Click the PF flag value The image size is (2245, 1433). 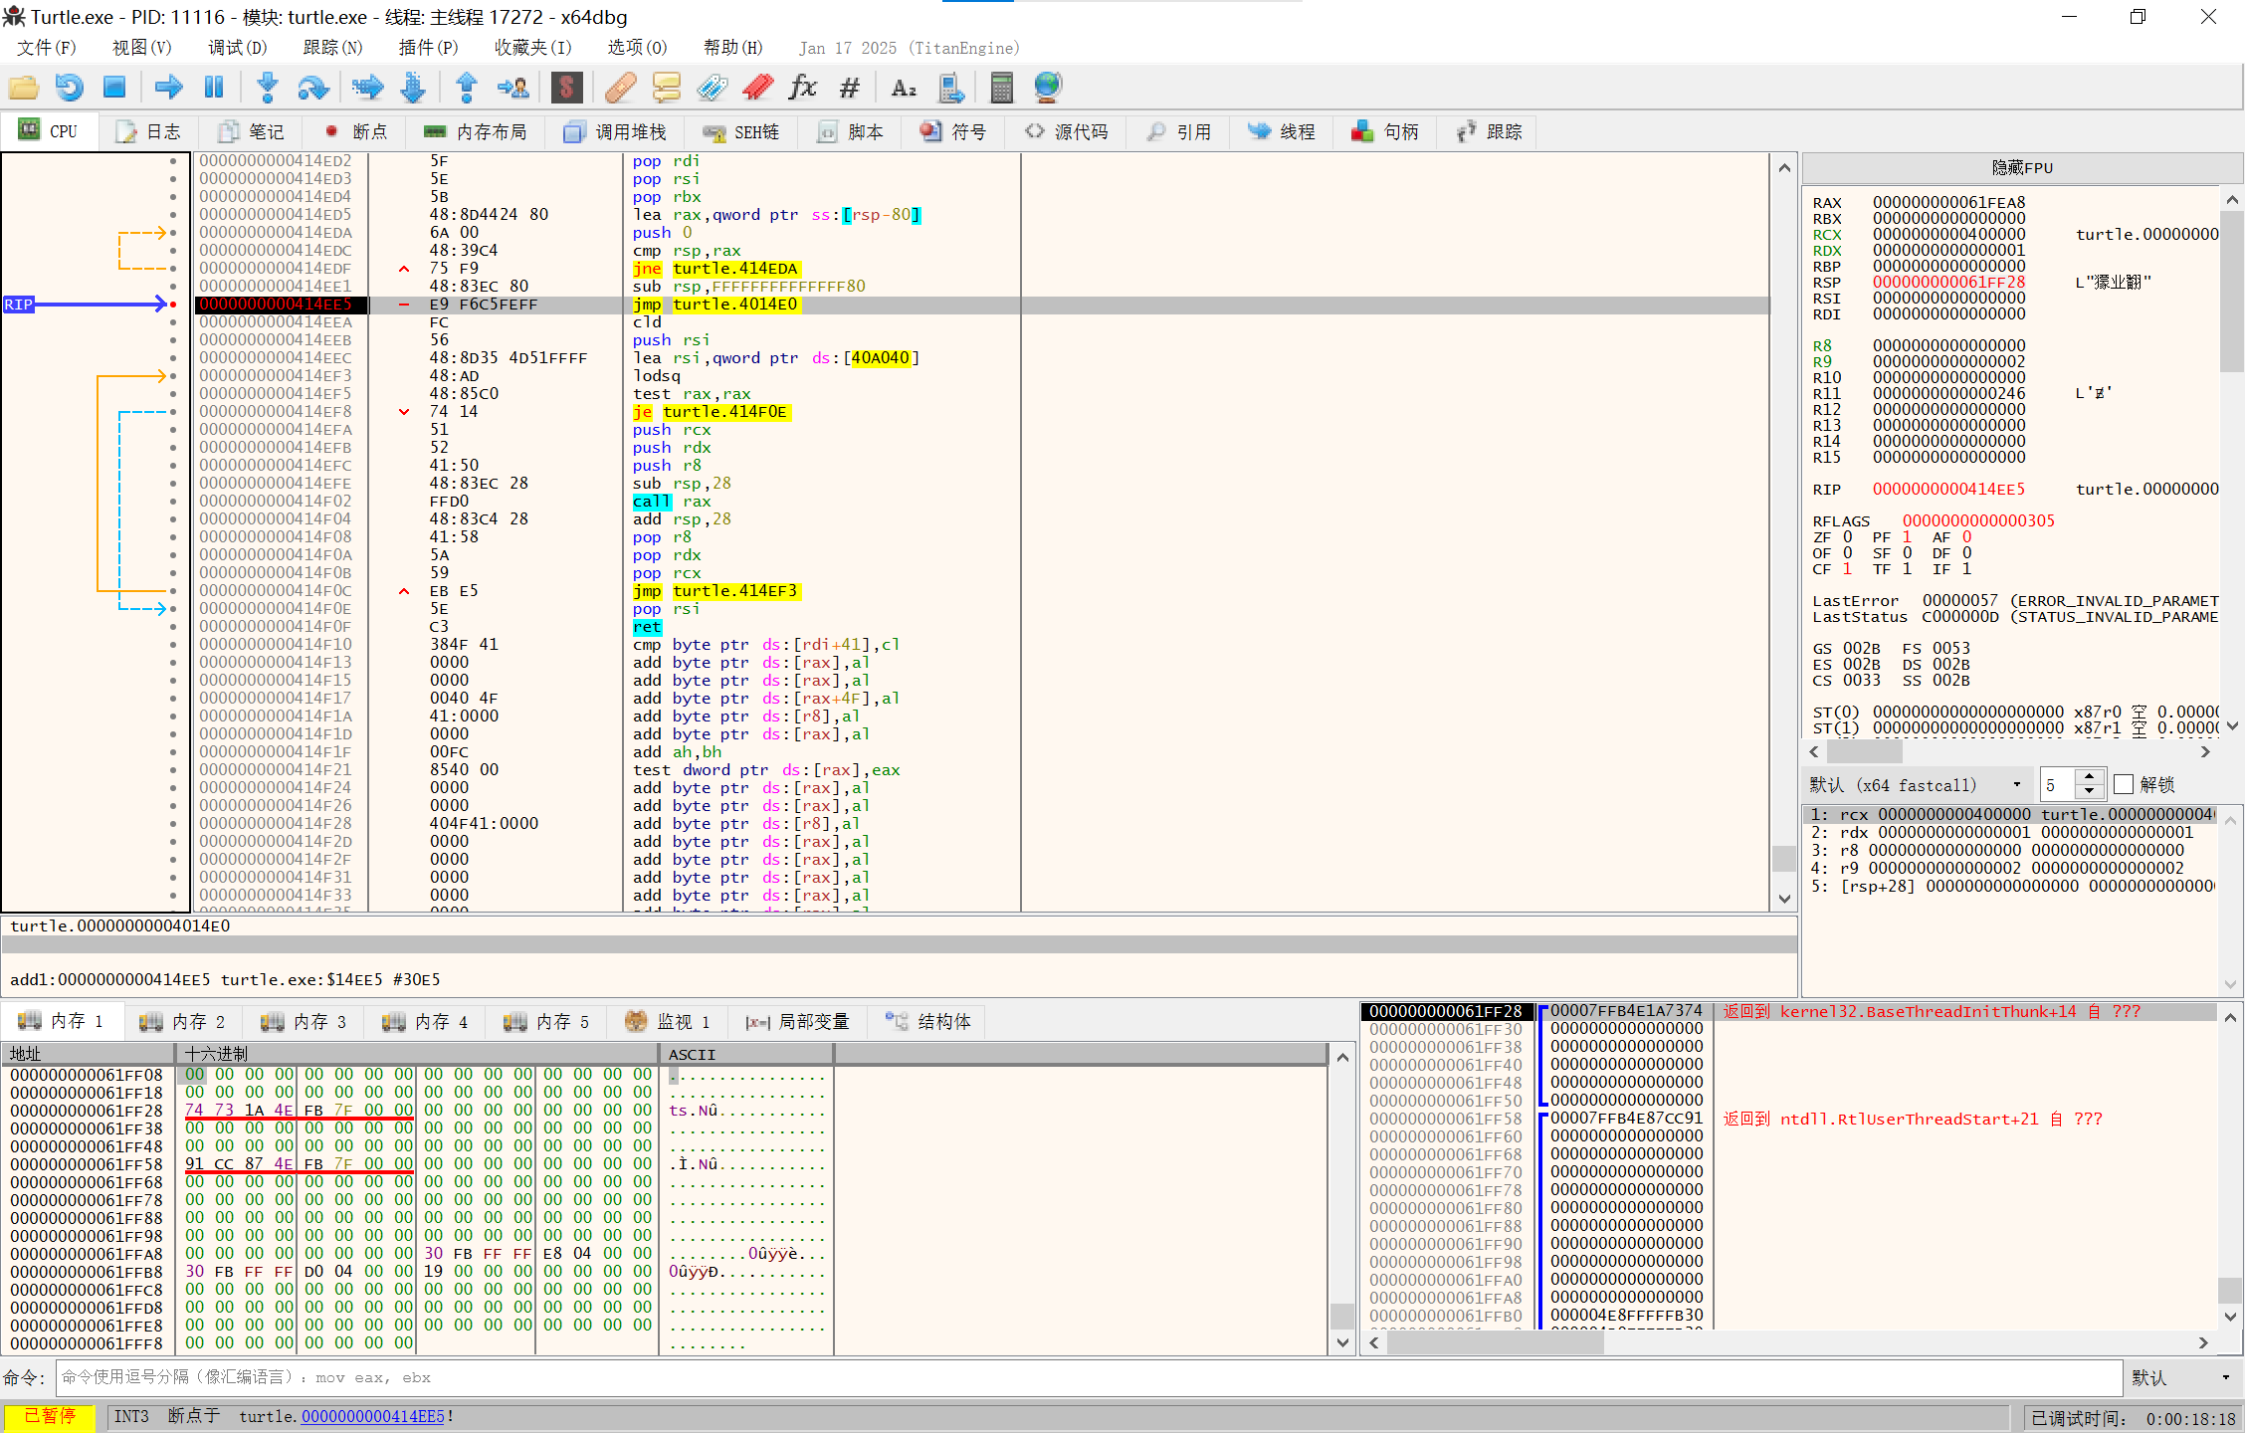[1908, 537]
